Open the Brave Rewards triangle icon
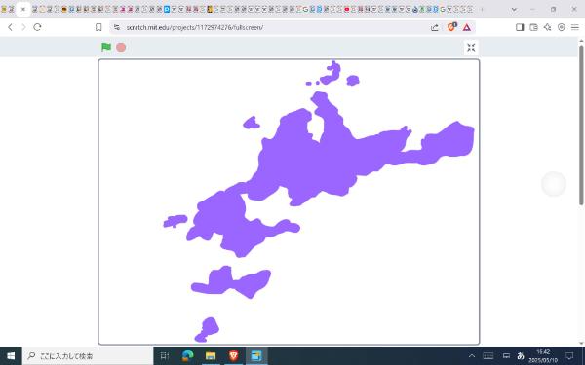Screen dimensions: 585x365 click(x=467, y=27)
